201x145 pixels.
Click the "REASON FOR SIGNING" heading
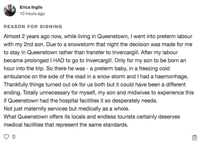point(33,26)
